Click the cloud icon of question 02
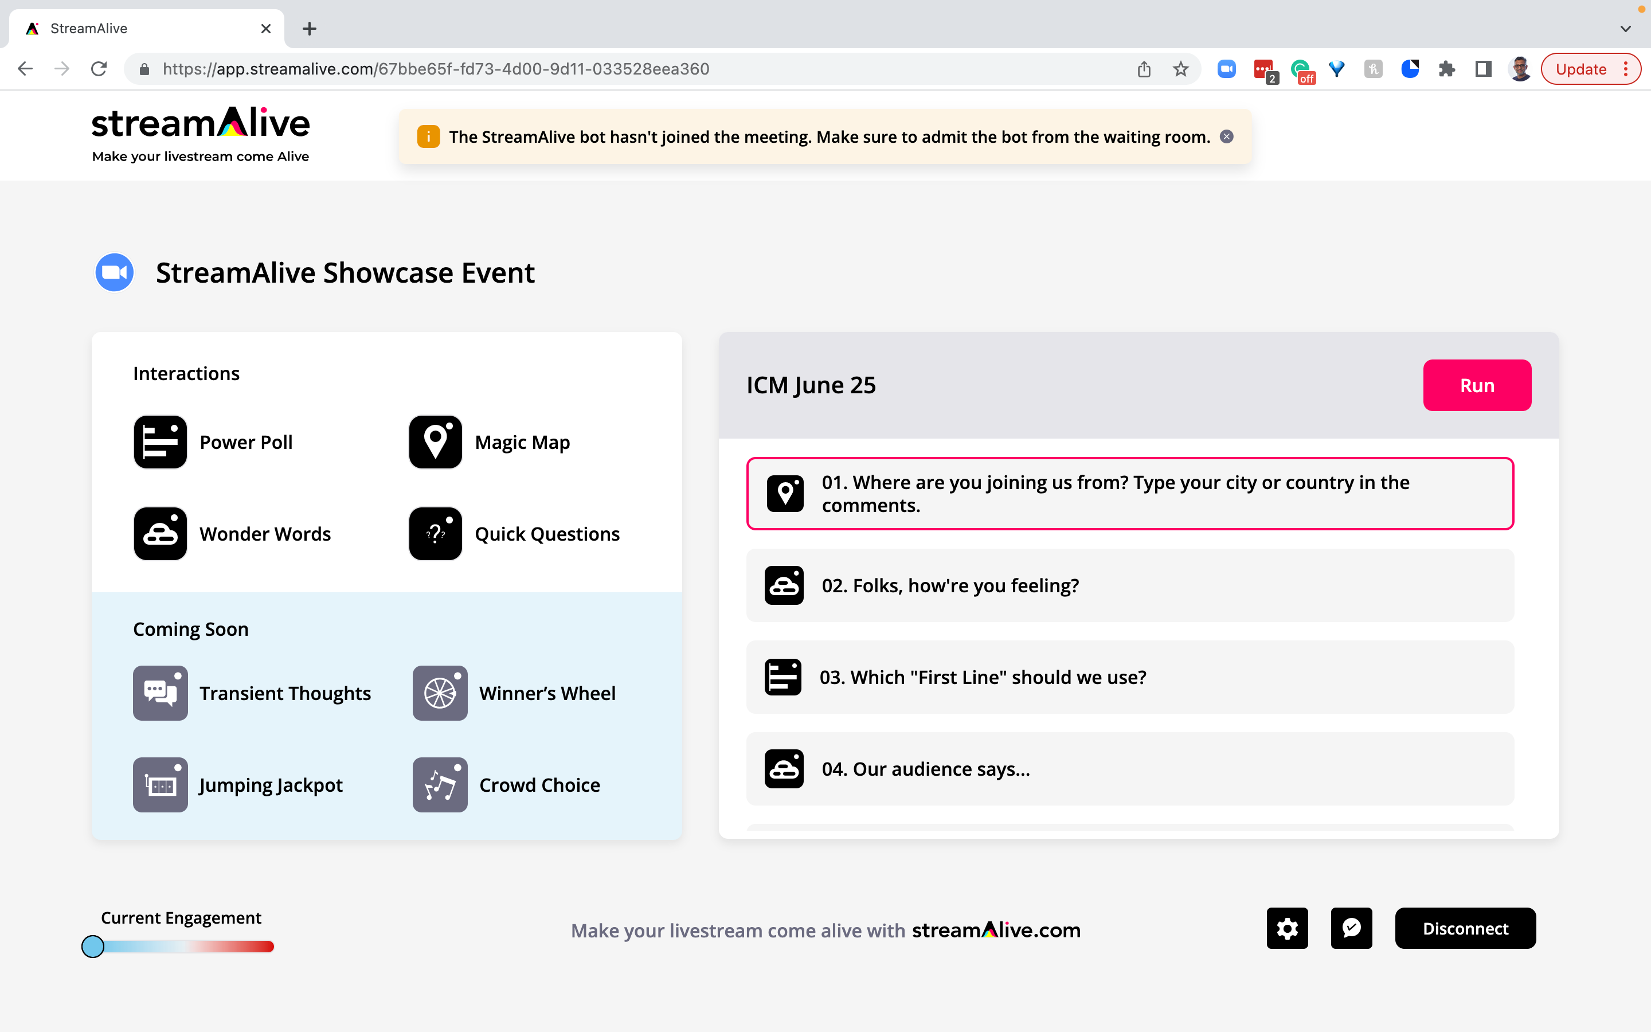Screen dimensions: 1651x1032 (784, 585)
